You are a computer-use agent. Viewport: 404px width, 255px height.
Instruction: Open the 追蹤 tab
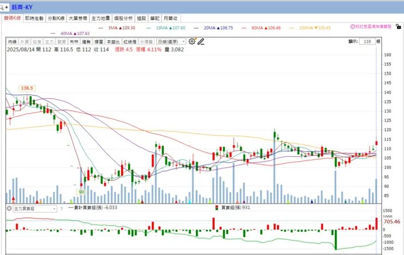point(141,18)
